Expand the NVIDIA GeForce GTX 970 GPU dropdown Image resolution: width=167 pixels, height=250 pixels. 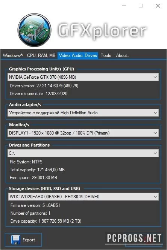click(x=83, y=77)
